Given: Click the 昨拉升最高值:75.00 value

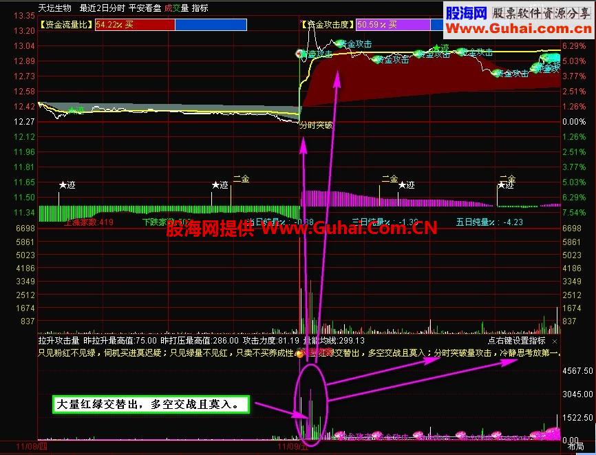Looking at the screenshot, I should point(120,341).
